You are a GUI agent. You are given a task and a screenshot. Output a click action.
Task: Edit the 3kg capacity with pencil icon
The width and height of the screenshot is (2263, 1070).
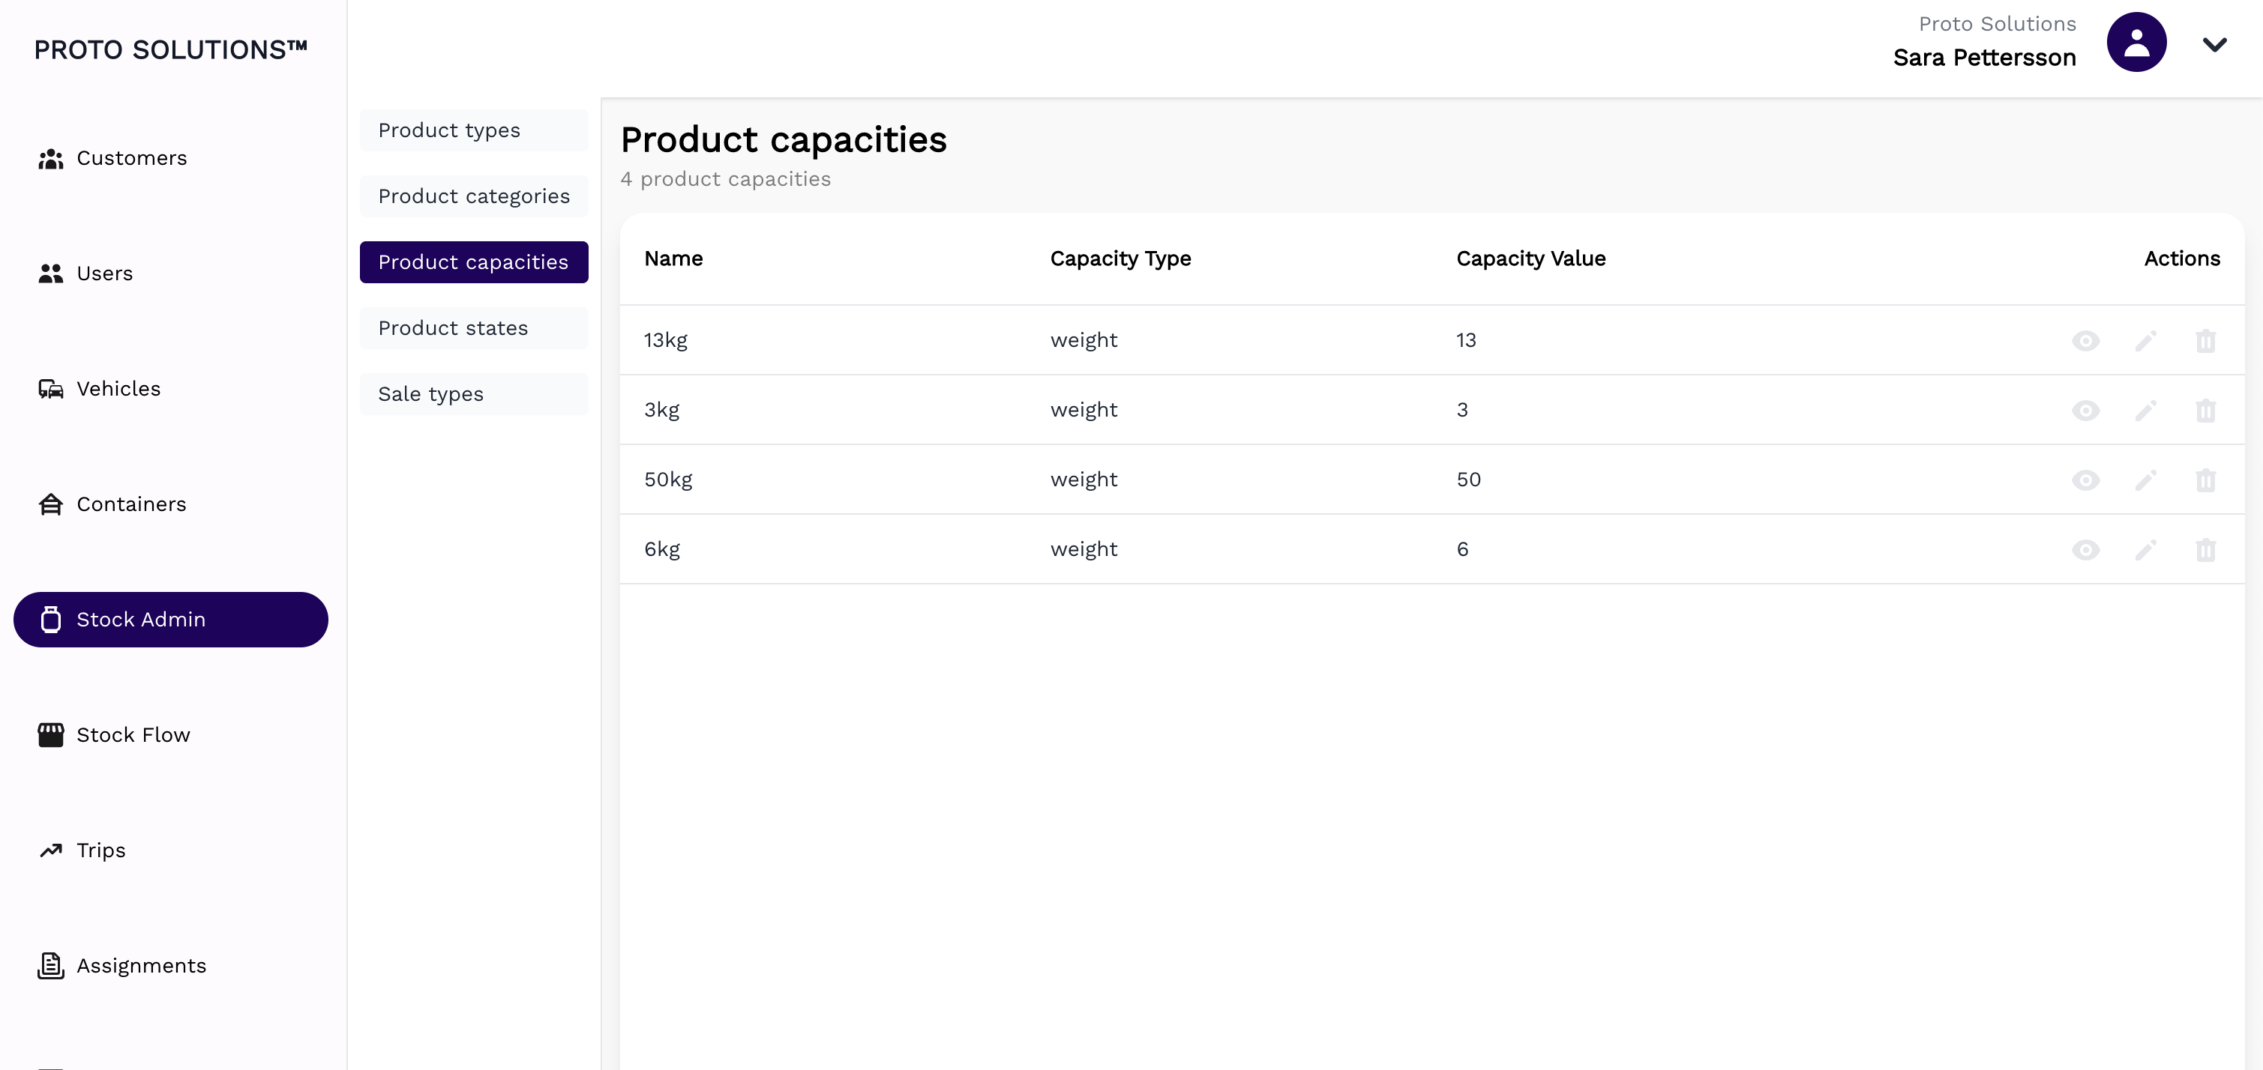[x=2146, y=410]
